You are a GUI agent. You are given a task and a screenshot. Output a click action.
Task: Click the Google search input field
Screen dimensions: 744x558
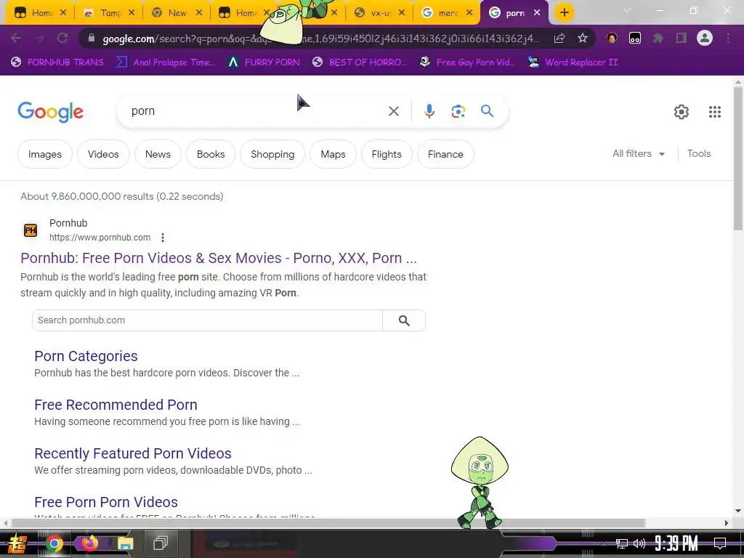[x=256, y=111]
